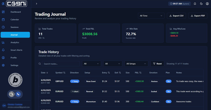Click the search magnifier icon

point(40,64)
